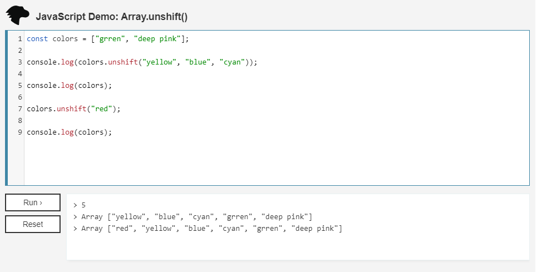The width and height of the screenshot is (537, 272).
Task: Click the output line showing 5
Action: click(x=83, y=205)
